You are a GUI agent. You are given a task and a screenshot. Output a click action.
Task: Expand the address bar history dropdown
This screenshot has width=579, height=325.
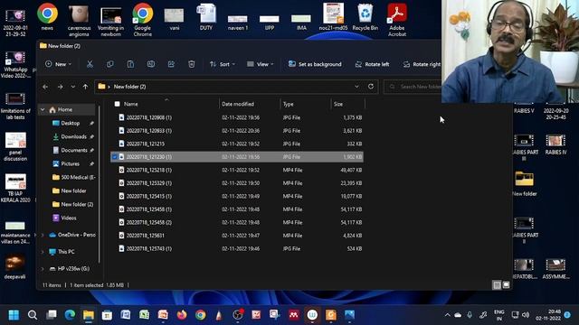coord(356,87)
